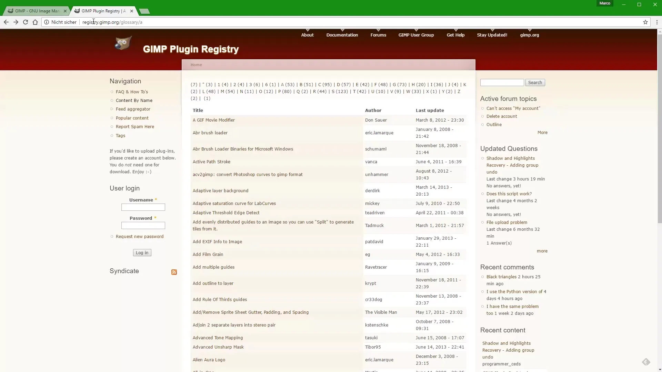Open Advanced Tone Mapping plugin

(x=218, y=338)
